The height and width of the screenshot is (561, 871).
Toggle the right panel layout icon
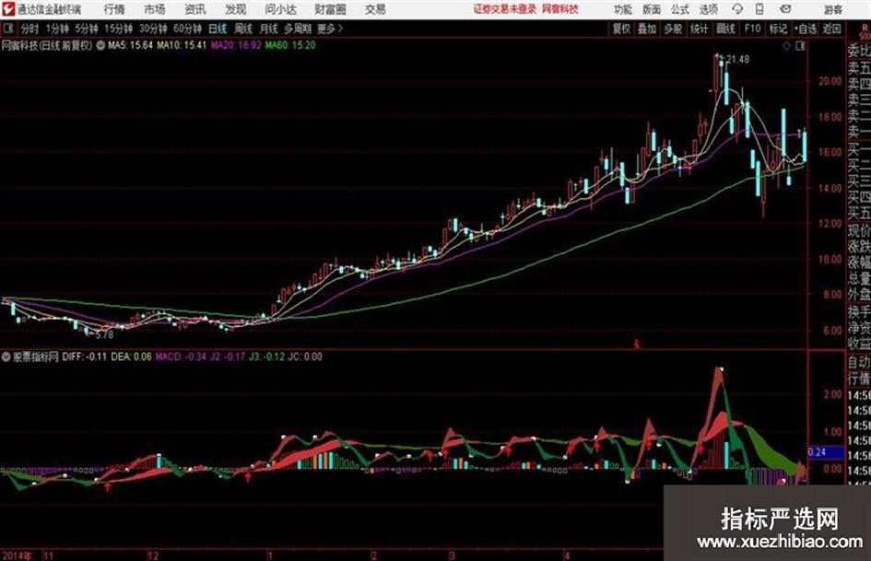(x=800, y=46)
